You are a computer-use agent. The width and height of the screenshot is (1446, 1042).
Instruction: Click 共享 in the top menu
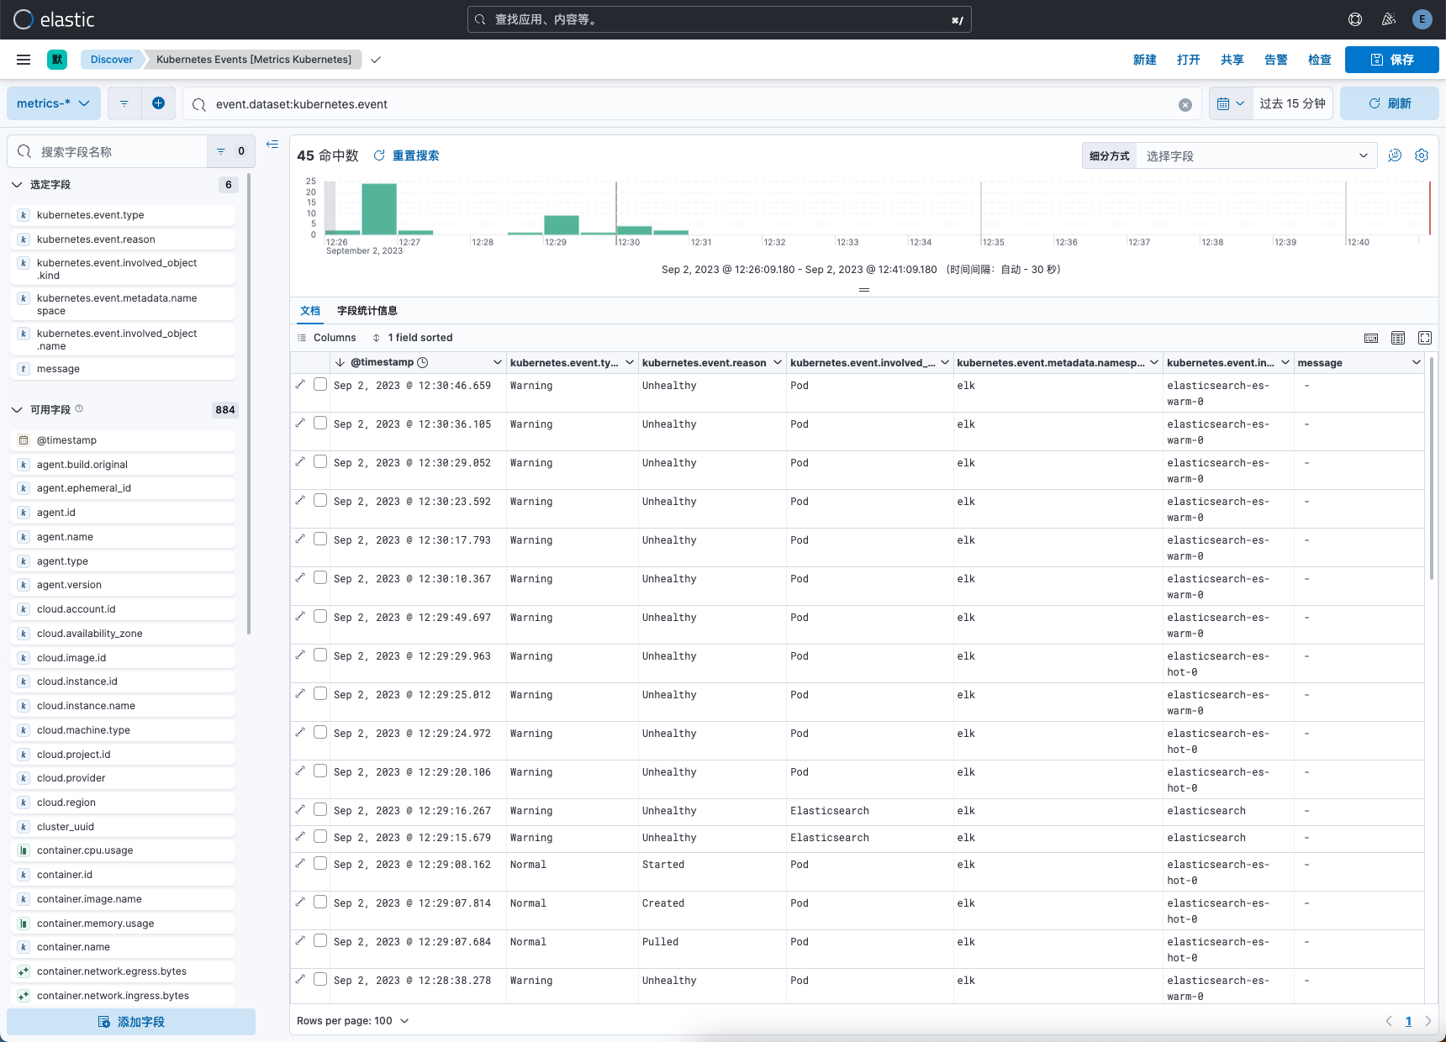[1232, 60]
